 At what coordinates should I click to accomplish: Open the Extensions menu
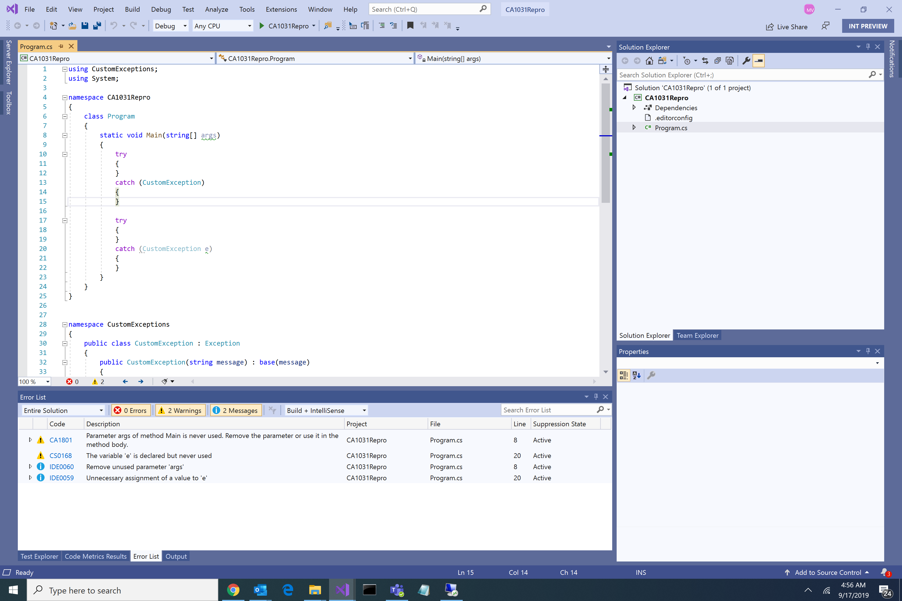click(281, 9)
